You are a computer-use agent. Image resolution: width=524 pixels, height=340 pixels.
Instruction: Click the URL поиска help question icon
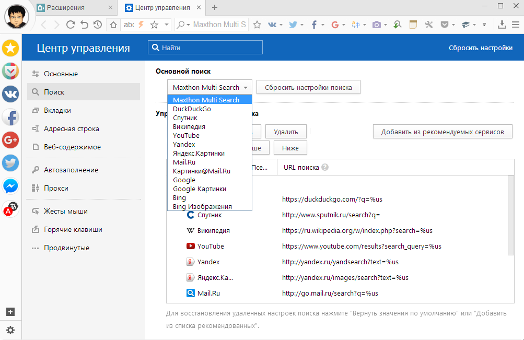coord(325,167)
